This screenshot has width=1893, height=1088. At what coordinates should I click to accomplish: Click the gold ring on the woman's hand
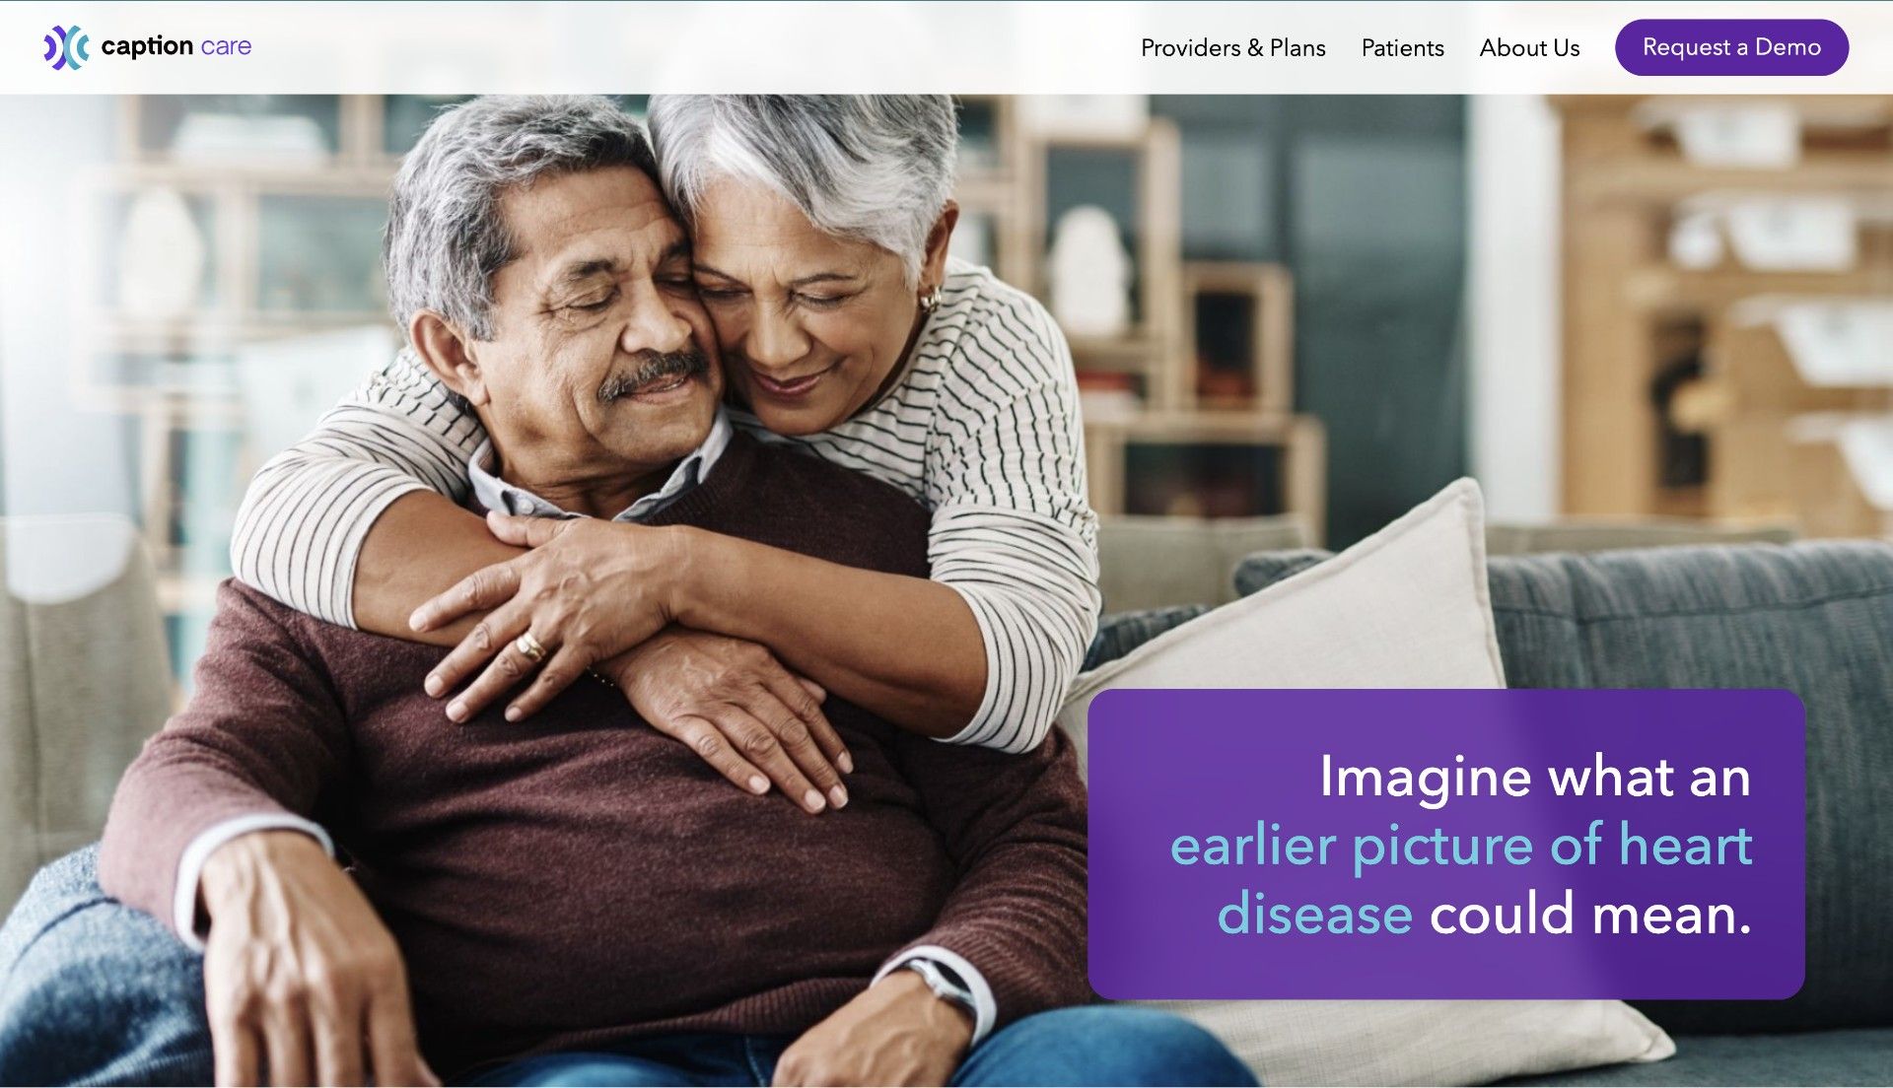click(x=530, y=647)
